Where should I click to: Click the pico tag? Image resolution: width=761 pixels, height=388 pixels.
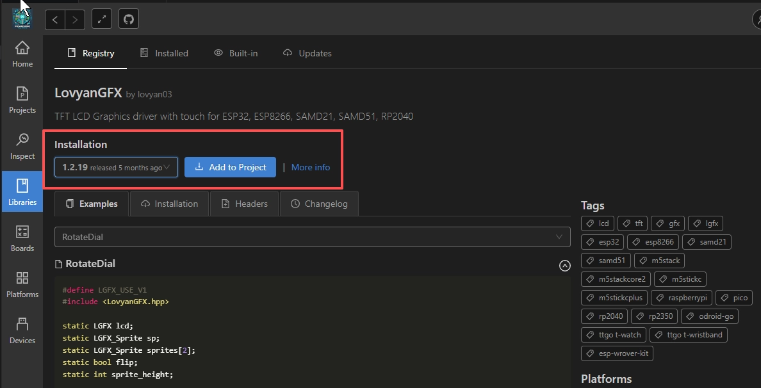click(x=734, y=298)
